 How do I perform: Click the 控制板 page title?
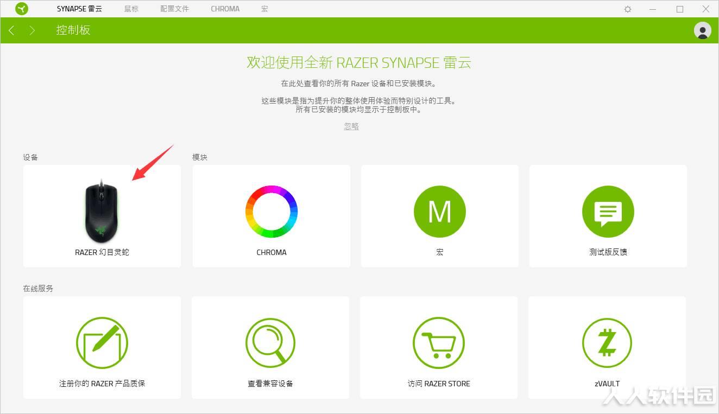[73, 30]
